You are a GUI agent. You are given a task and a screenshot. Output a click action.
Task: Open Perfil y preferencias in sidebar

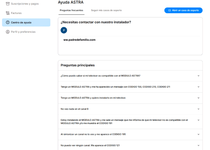coord(23,32)
